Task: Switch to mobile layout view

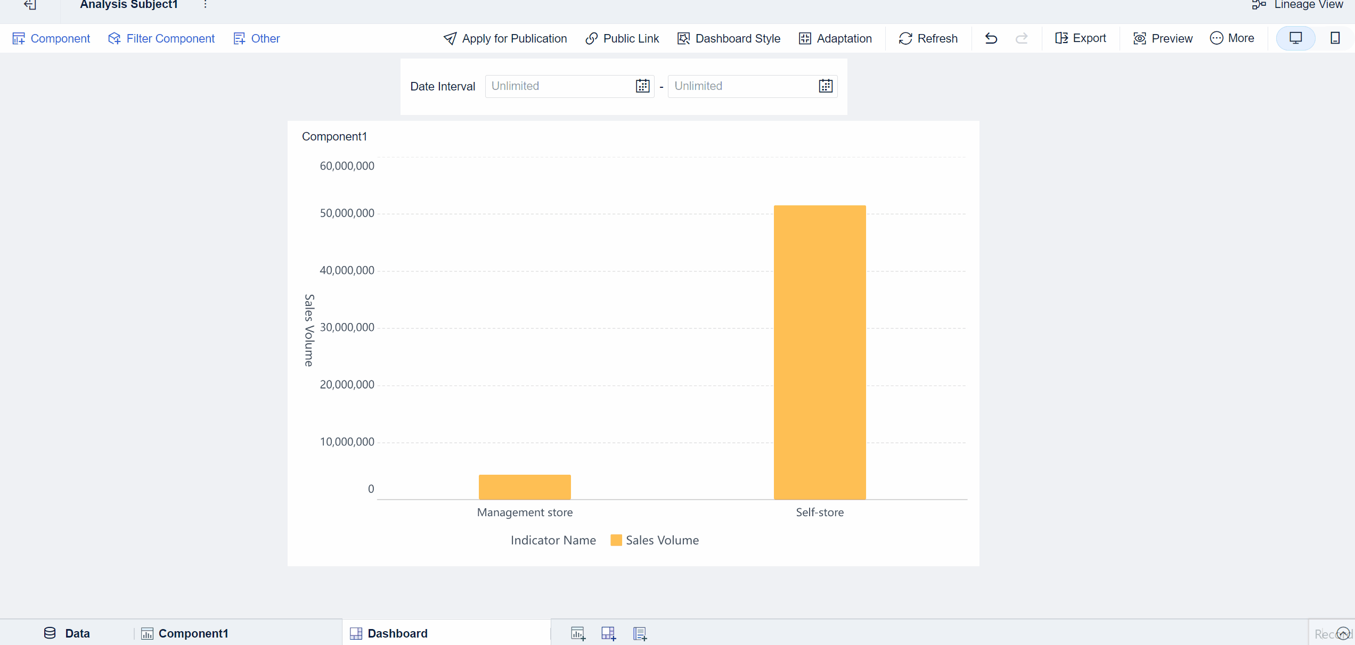Action: [1335, 38]
